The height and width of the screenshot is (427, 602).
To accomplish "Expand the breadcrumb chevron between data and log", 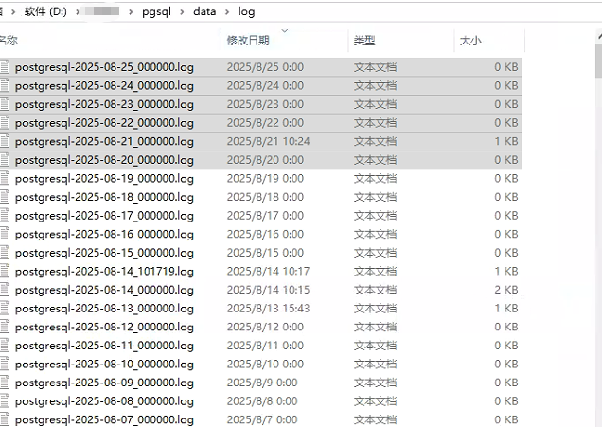I will pyautogui.click(x=227, y=12).
